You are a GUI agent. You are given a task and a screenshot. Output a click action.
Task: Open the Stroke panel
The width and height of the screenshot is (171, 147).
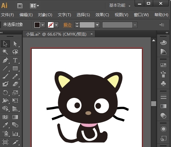[x=163, y=97]
